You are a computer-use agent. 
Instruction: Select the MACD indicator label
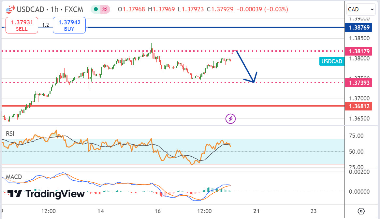point(14,177)
